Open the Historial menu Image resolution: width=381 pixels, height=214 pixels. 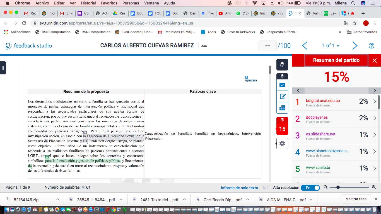88,3
